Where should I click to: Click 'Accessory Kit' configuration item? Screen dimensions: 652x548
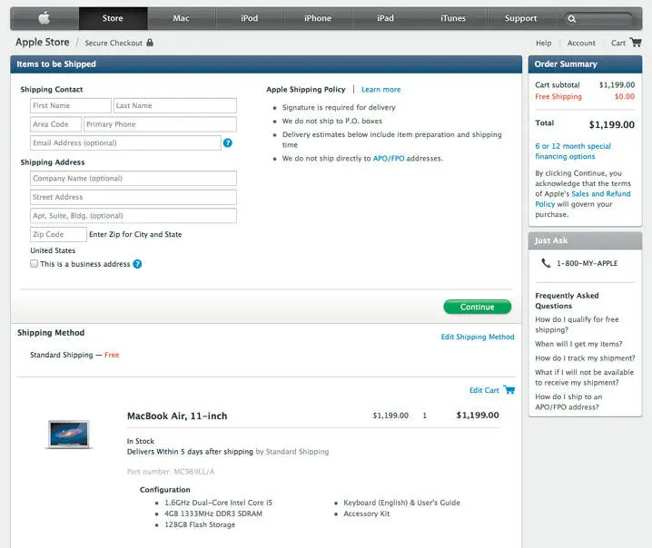point(366,514)
